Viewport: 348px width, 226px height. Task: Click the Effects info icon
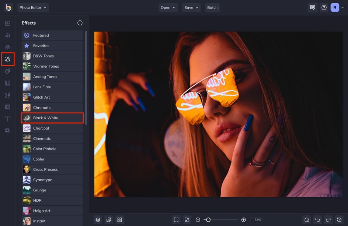(80, 23)
